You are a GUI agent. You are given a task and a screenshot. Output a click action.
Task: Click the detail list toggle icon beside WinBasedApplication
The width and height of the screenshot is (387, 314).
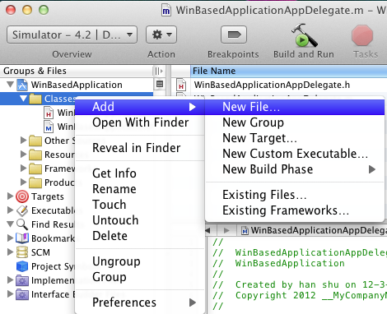[x=160, y=84]
